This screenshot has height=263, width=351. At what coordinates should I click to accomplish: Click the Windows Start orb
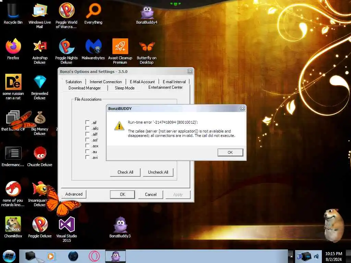(9, 256)
